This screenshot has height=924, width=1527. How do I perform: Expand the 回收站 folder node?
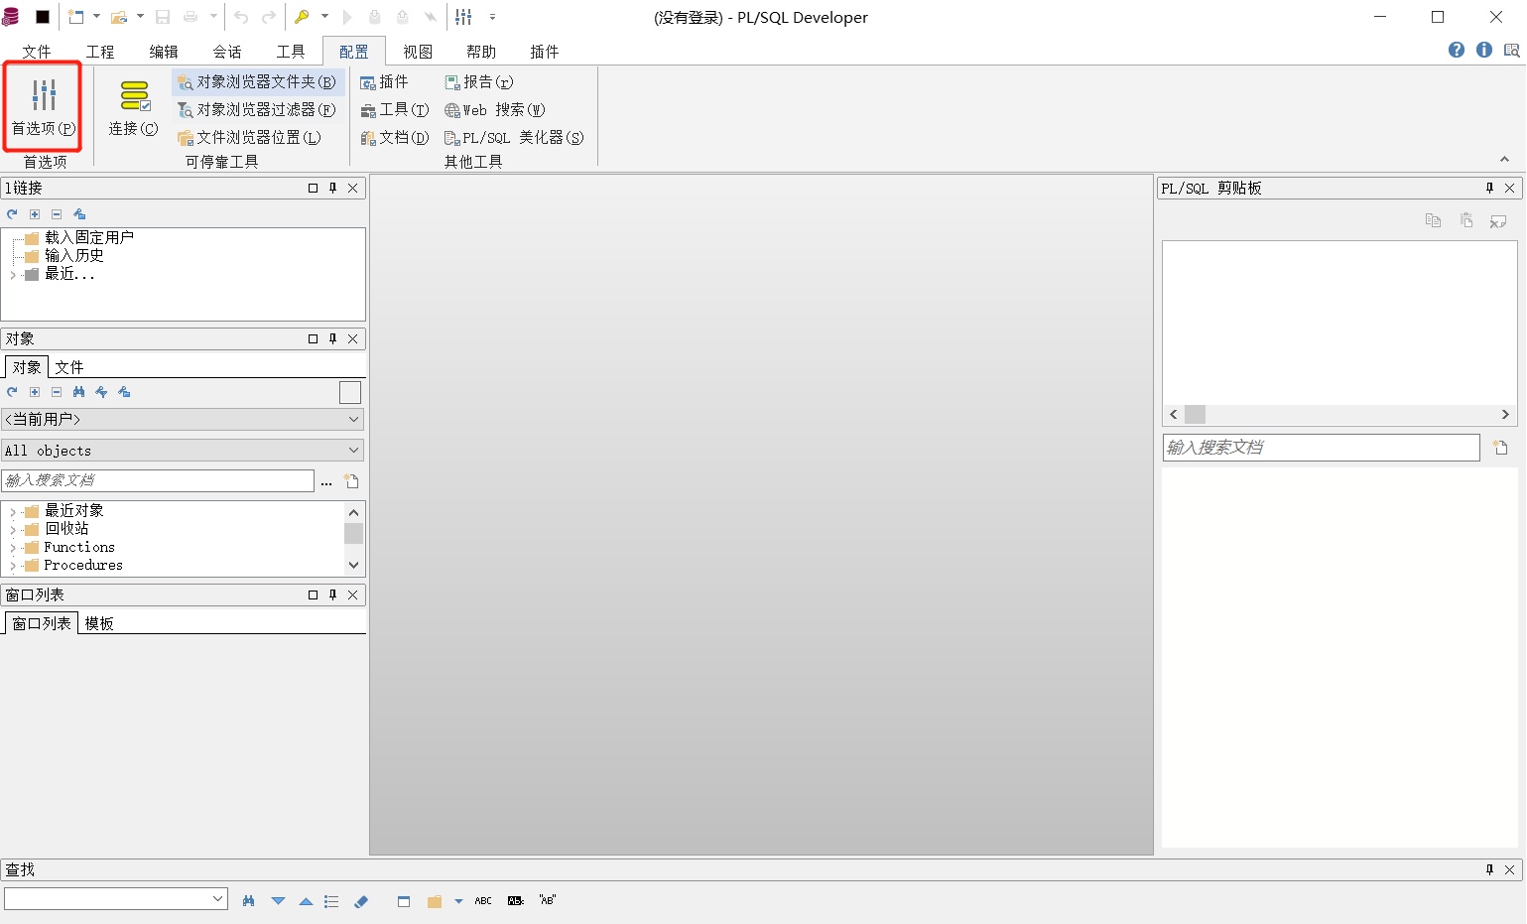point(13,530)
